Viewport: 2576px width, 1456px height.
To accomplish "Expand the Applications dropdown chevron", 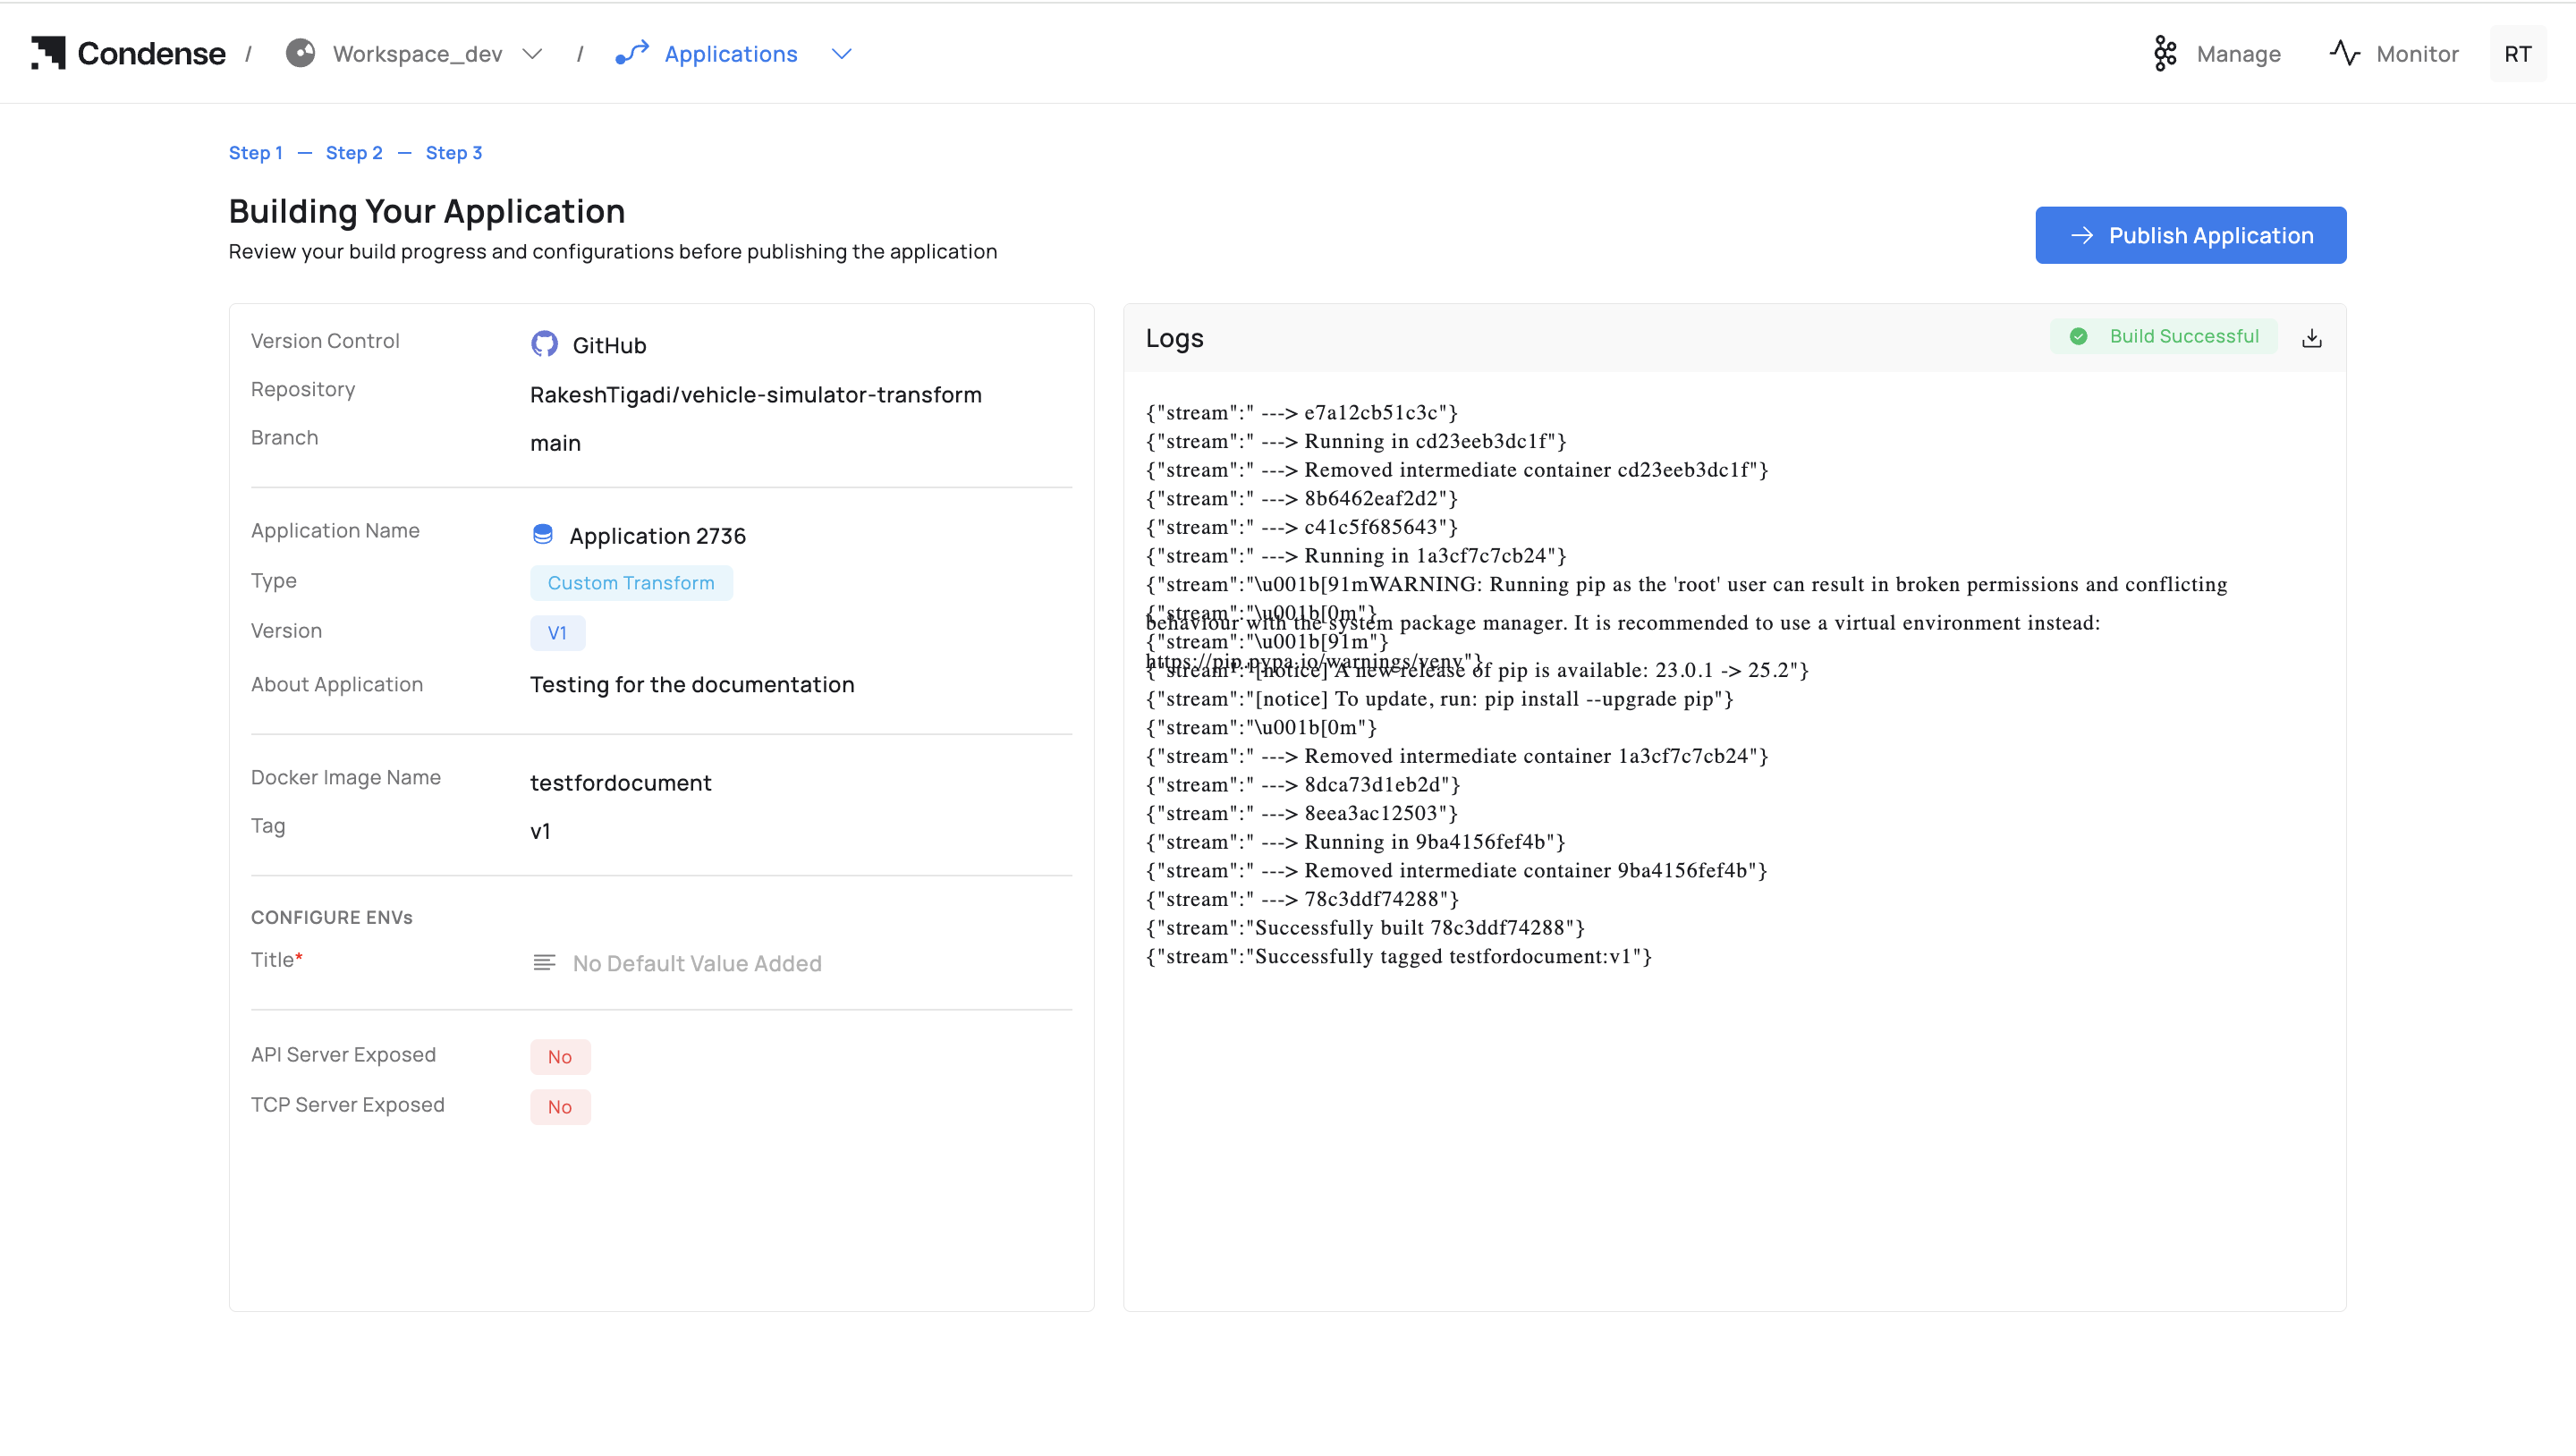I will (x=841, y=54).
